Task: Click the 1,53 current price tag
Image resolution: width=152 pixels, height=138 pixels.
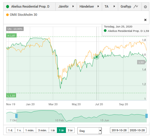Action: [x=141, y=62]
